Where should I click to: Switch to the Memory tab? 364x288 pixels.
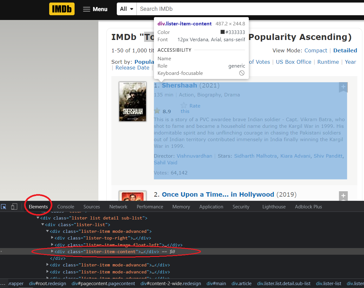tap(181, 207)
